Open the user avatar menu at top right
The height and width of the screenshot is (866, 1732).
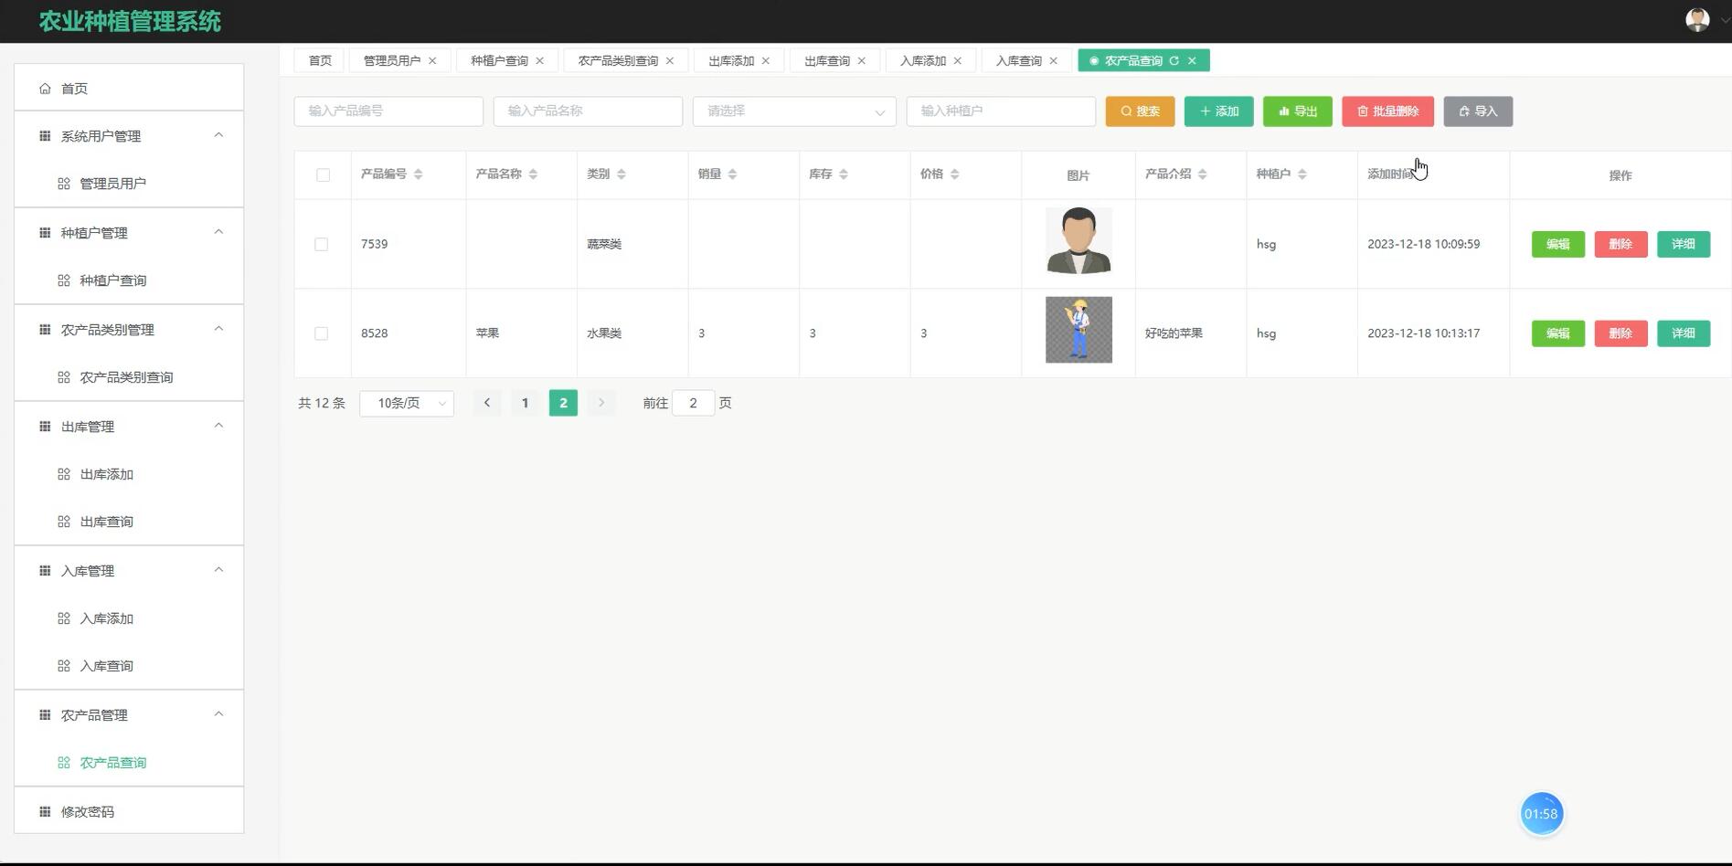(x=1697, y=19)
